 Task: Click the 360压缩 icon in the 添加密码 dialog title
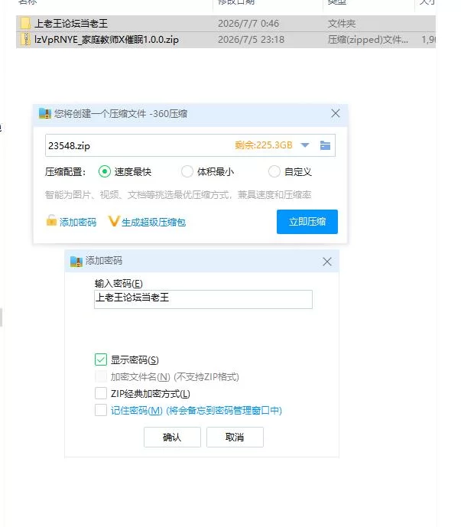click(x=76, y=261)
